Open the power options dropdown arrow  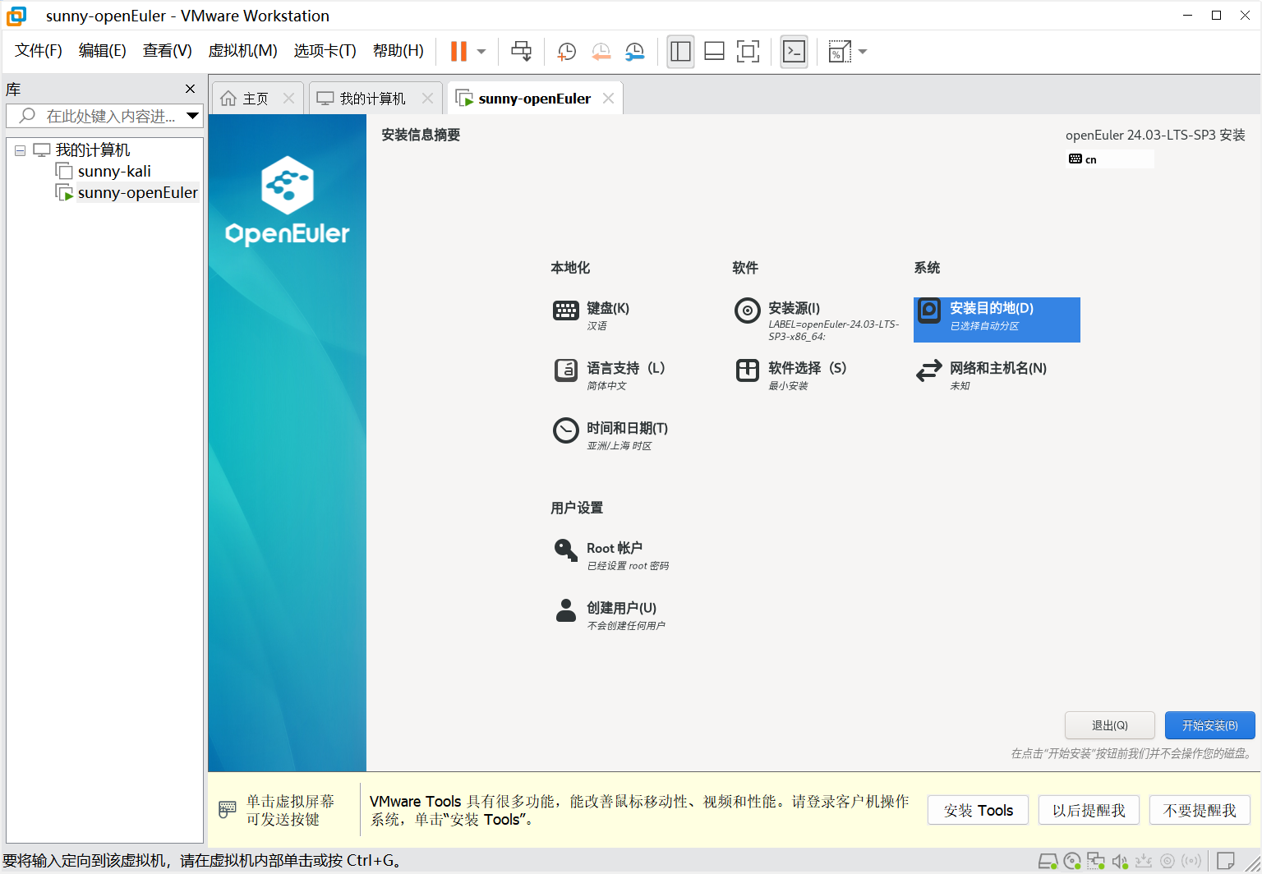[x=481, y=52]
